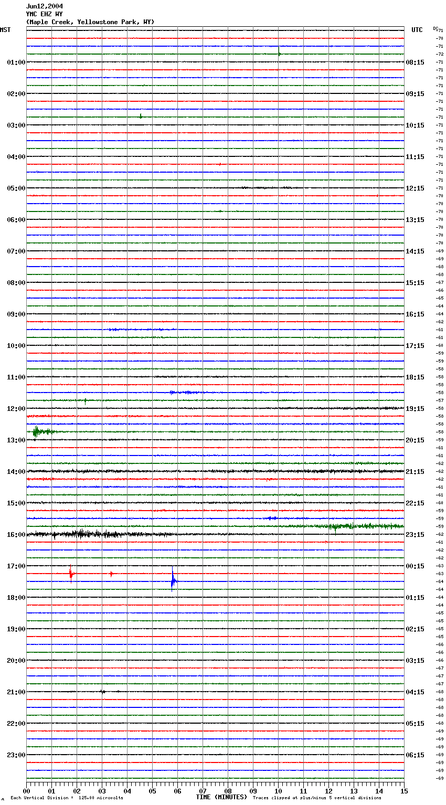The height and width of the screenshot is (805, 446).
Task: Select the 09:00 MST hour label
Action: tap(16, 314)
